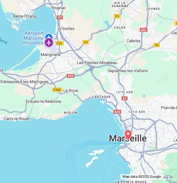Click the Carry-le-Rouet town name

17,119
